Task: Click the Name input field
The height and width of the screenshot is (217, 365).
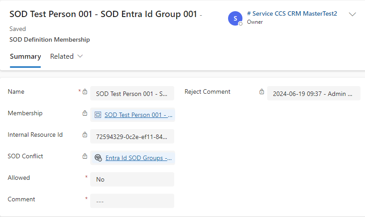Action: (132, 94)
